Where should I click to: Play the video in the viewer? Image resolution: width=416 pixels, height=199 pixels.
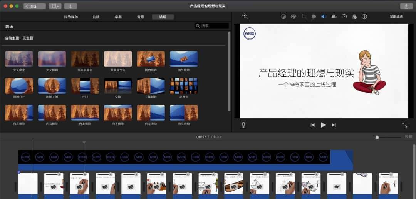pyautogui.click(x=323, y=125)
